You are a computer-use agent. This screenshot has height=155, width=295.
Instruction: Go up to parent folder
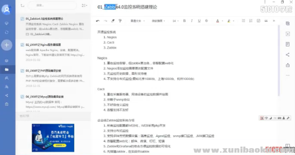[22, 6]
